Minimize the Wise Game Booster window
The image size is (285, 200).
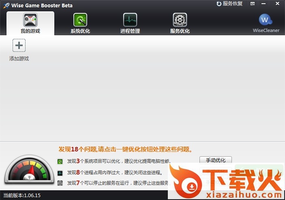pos(264,4)
